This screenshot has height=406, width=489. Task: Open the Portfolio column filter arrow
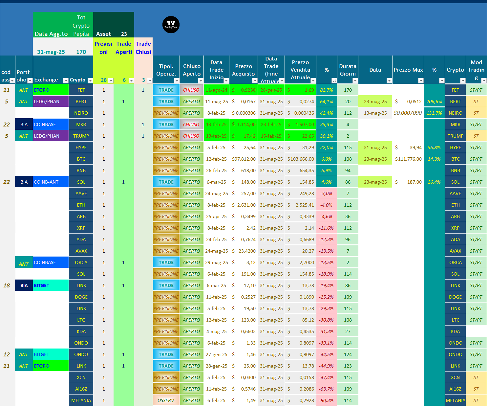click(x=30, y=81)
